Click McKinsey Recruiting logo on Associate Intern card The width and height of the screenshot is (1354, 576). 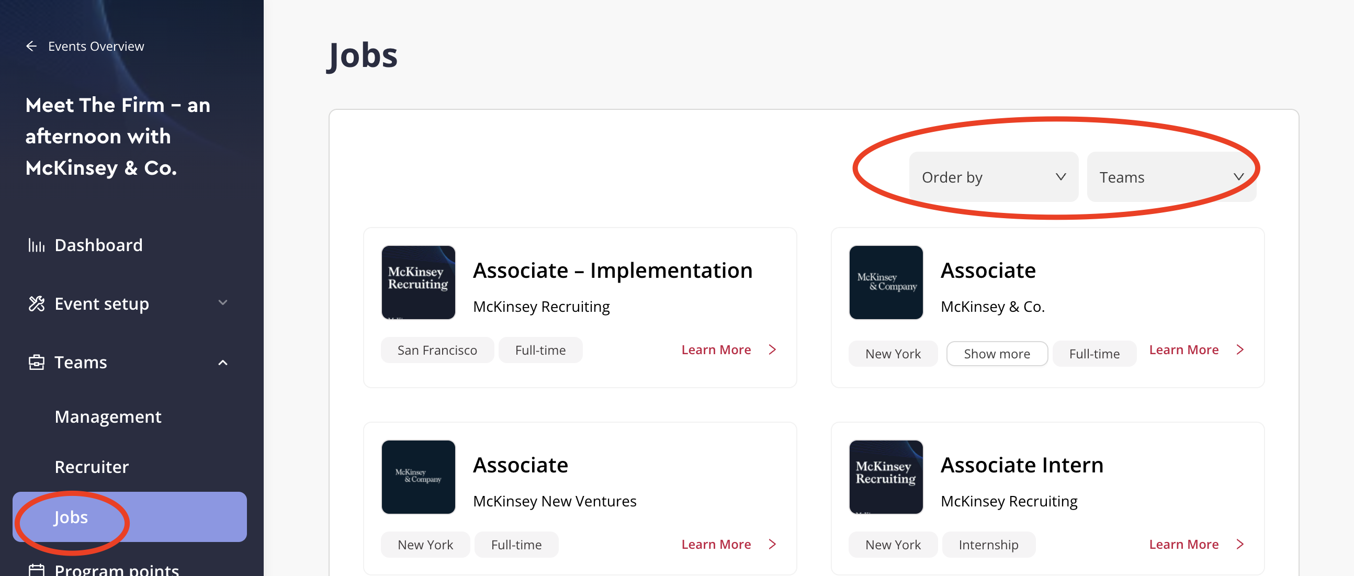pos(886,477)
